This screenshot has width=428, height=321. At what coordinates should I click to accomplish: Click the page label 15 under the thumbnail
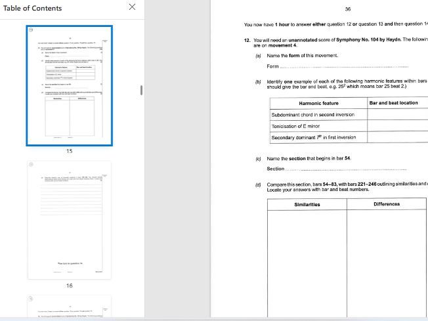(69, 151)
